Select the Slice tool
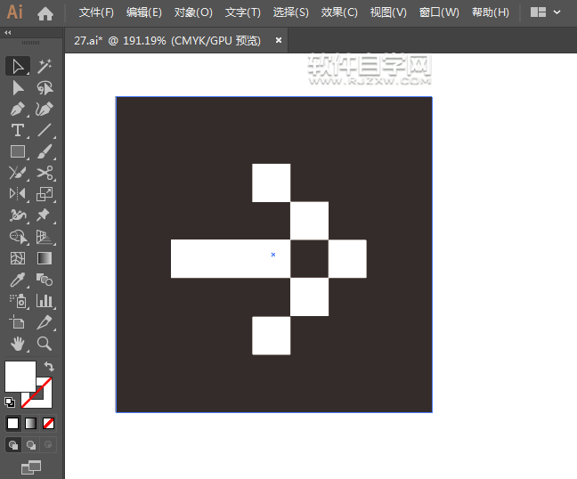The image size is (577, 479). [45, 322]
